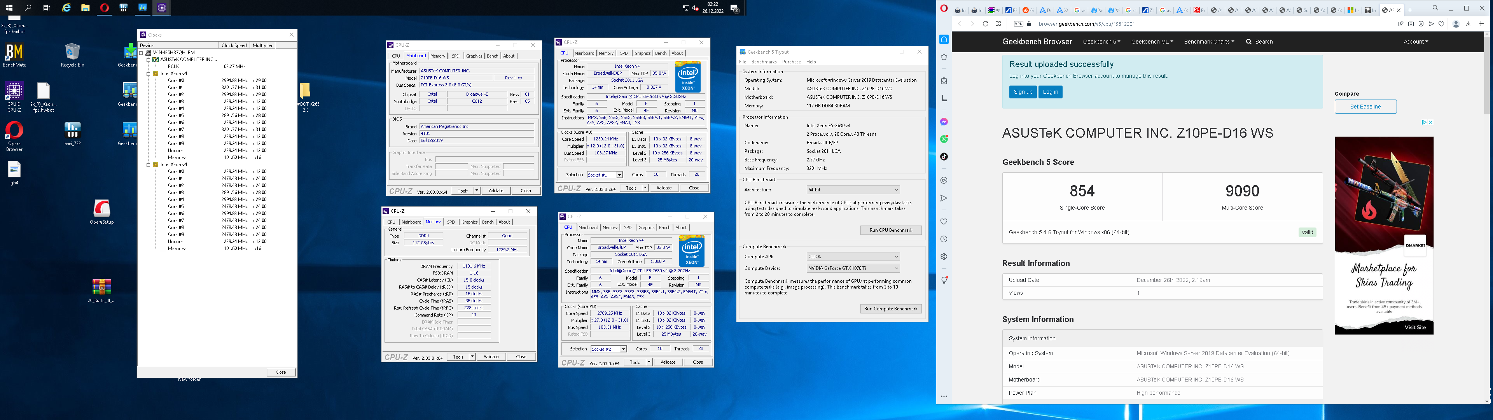Screen dimensions: 1493x420
Task: Switch to Graphics tab in CPU-Z Mainboard window
Action: (474, 56)
